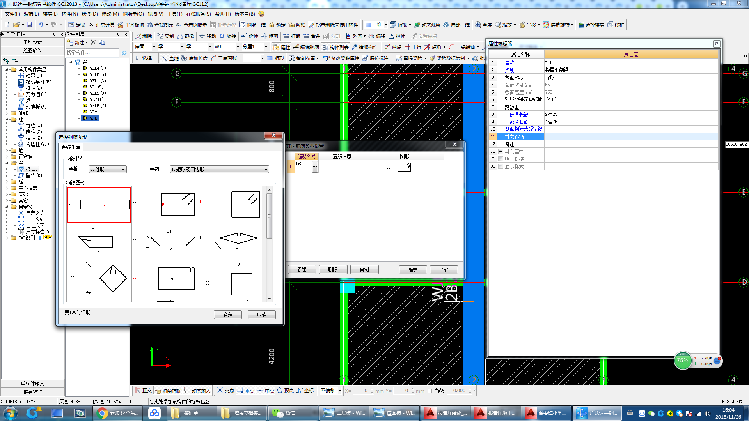Click the 移动 move tool
Image resolution: width=749 pixels, height=421 pixels.
(x=208, y=36)
